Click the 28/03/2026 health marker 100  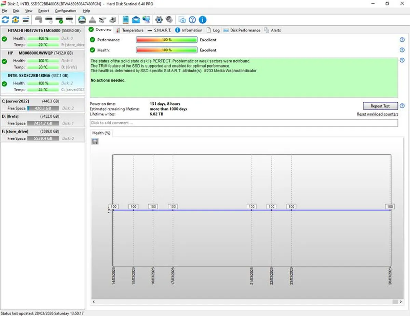coord(390,206)
